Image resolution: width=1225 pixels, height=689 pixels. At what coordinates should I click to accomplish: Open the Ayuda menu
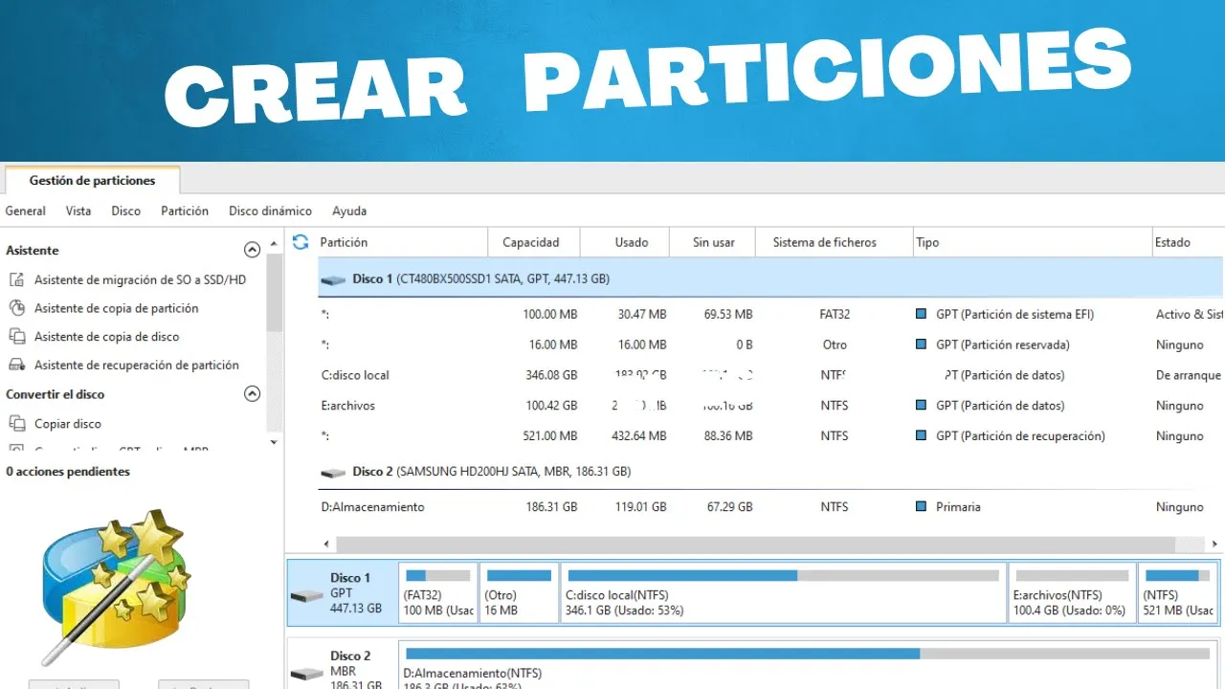349,211
